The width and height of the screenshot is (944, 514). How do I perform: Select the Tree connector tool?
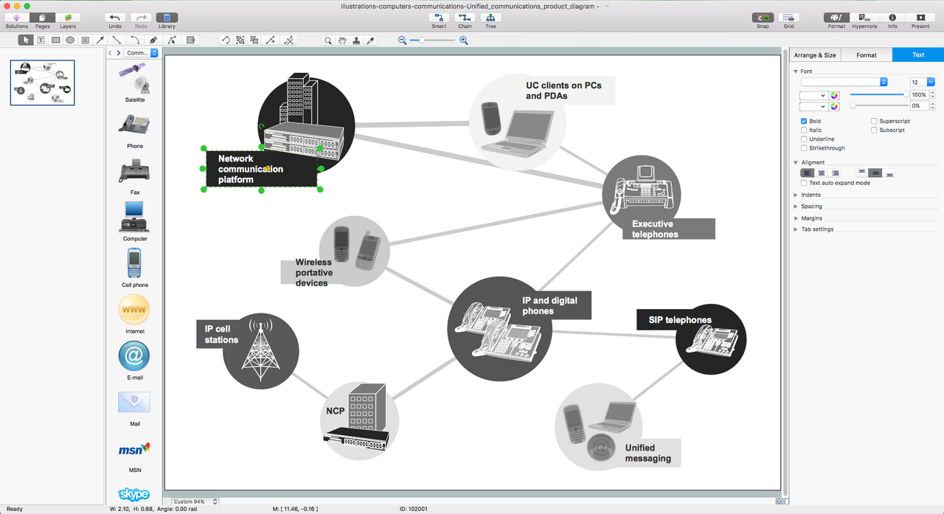click(x=490, y=17)
